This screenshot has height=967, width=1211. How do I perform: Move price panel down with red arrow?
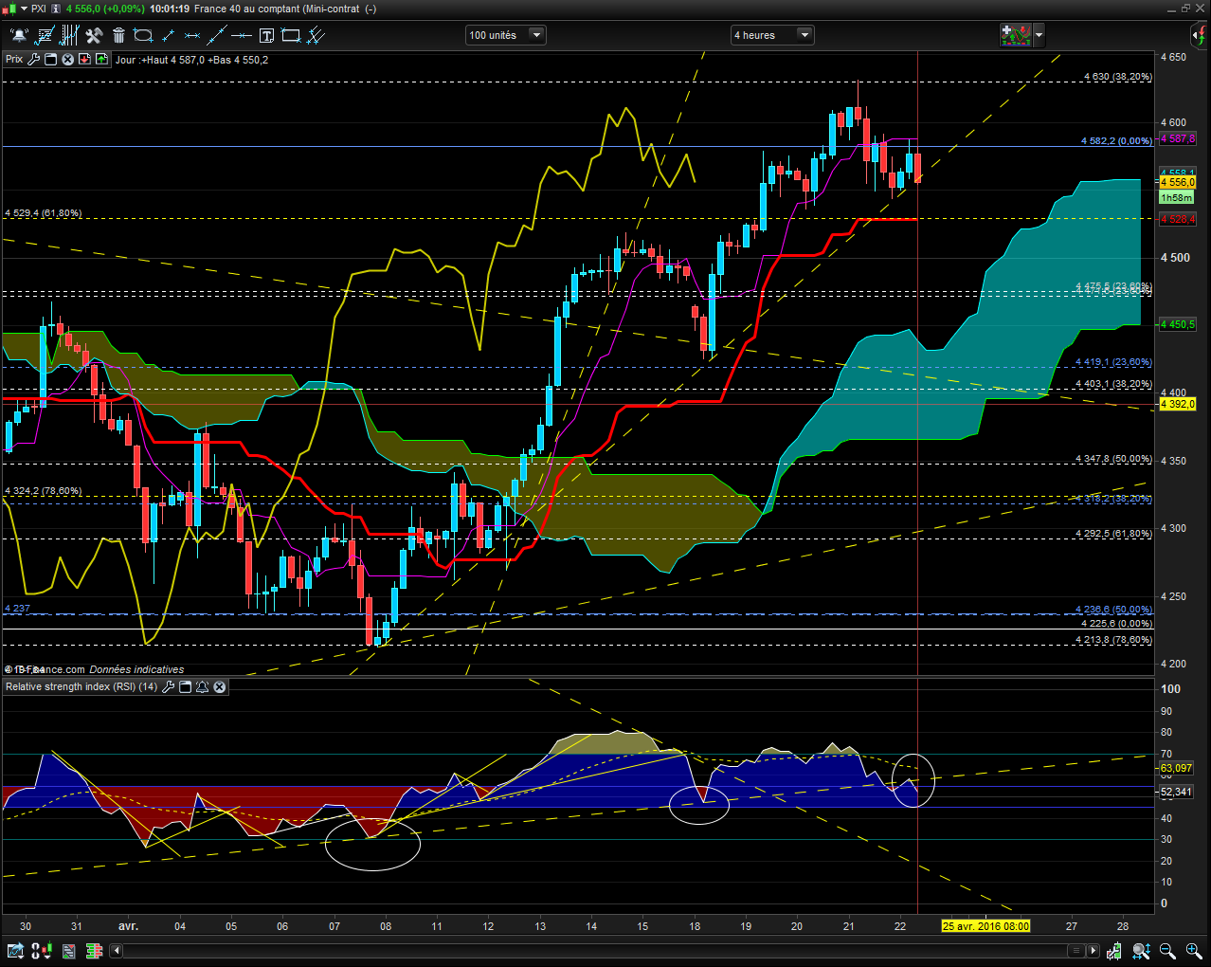coord(84,59)
